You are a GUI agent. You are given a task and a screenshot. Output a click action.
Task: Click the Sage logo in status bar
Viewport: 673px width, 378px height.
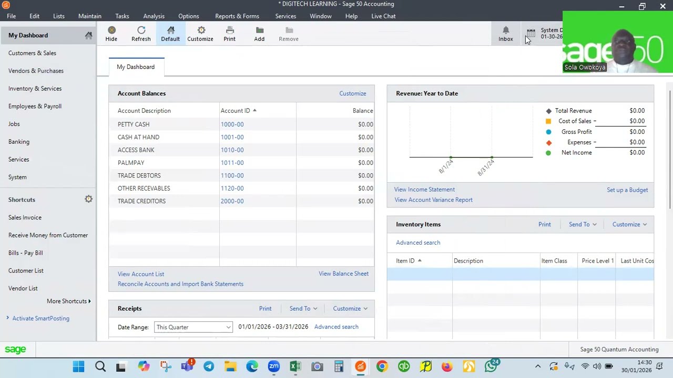[x=15, y=350]
